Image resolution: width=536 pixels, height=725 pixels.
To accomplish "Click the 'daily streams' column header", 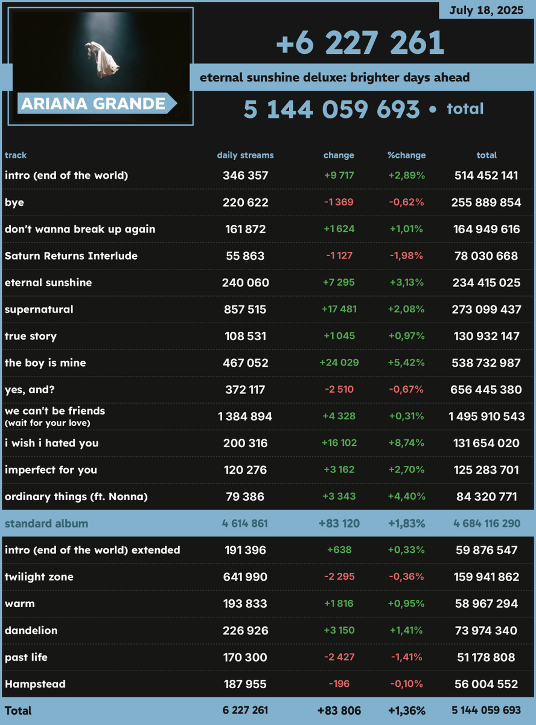I will click(245, 155).
